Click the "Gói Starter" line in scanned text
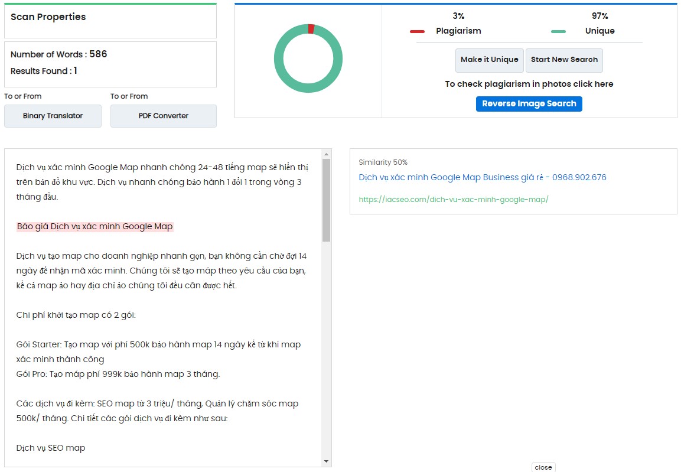681x472 pixels. 158,344
